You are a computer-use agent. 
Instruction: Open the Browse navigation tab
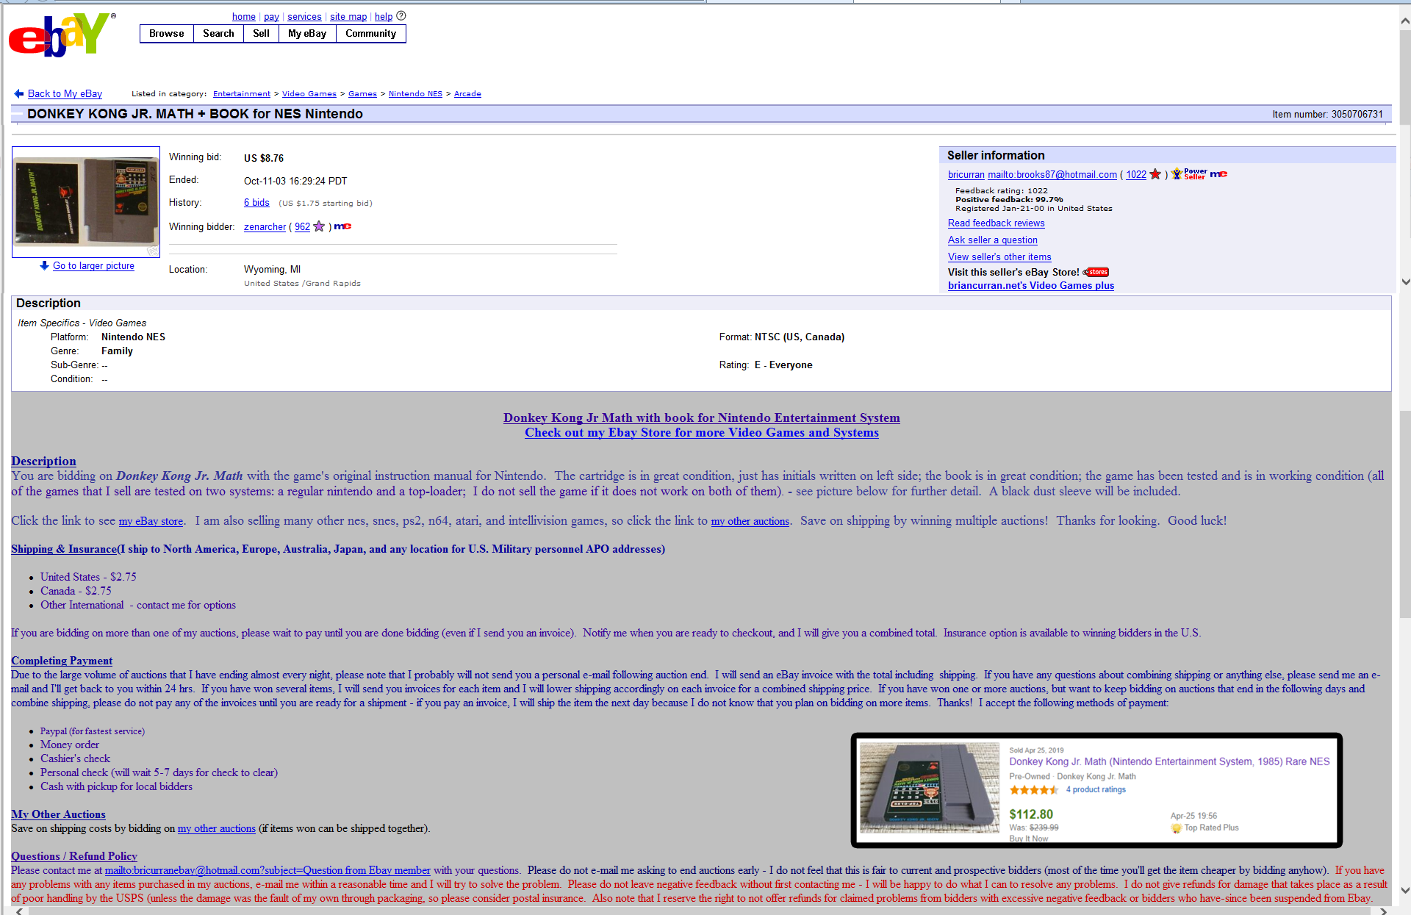coord(167,34)
